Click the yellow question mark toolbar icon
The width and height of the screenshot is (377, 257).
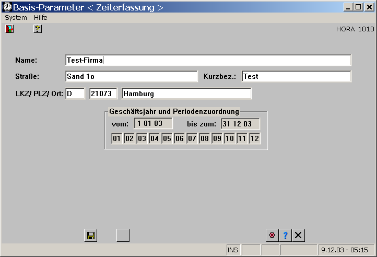38,29
